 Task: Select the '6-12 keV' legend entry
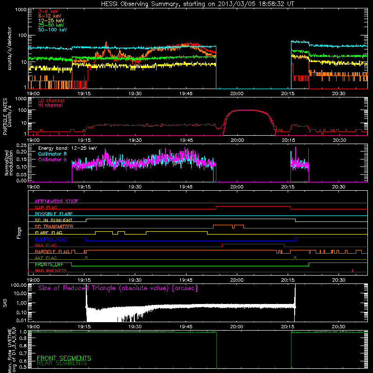pyautogui.click(x=50, y=16)
